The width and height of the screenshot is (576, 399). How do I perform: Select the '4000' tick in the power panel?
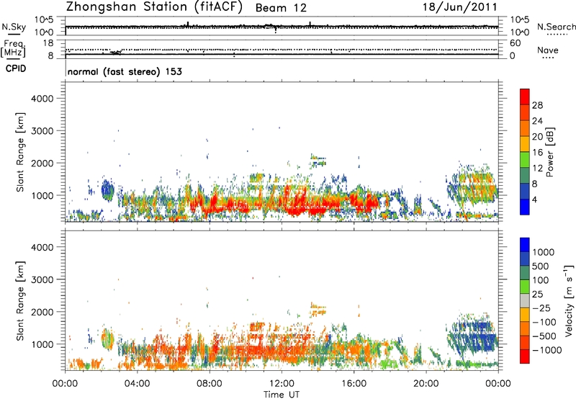click(42, 99)
